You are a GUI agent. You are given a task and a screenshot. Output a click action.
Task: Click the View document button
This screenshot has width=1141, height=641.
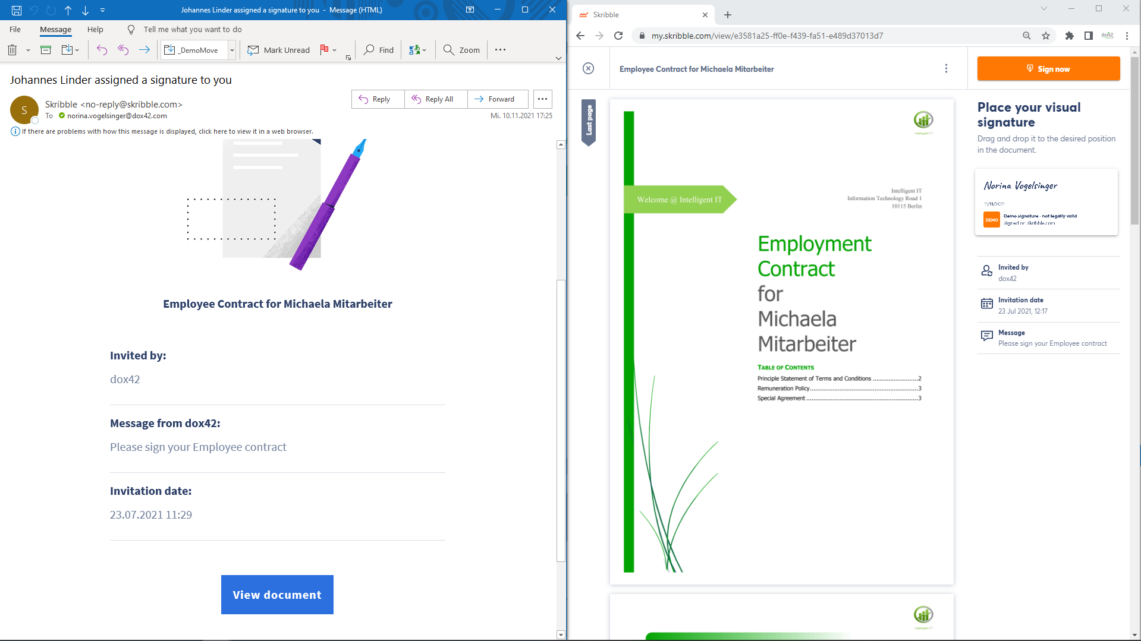tap(277, 595)
